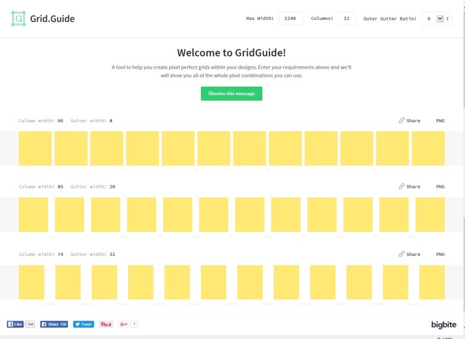Click 'Gutter width: 8' label text
The image size is (465, 339).
91,120
